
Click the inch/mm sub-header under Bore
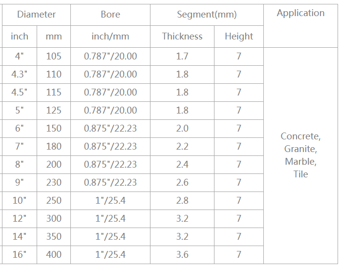click(110, 37)
